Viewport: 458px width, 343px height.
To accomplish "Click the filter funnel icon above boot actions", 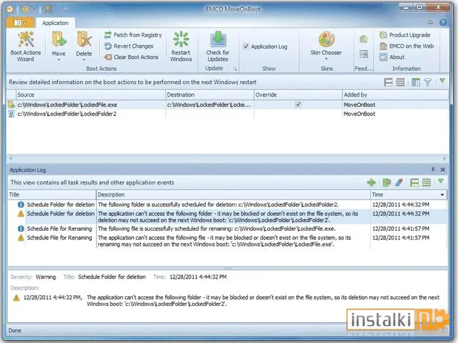I will click(x=428, y=82).
